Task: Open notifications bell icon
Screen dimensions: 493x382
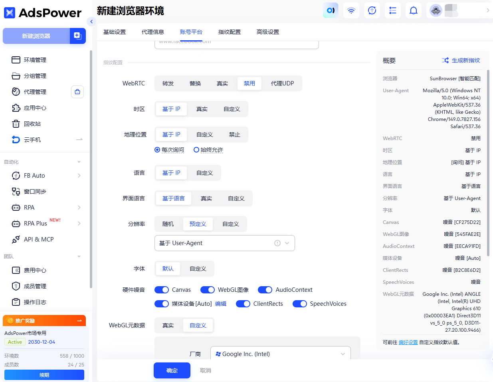Action: pyautogui.click(x=414, y=10)
